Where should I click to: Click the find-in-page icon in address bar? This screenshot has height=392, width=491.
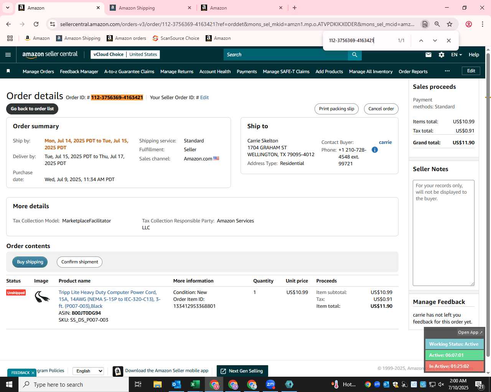(x=425, y=24)
